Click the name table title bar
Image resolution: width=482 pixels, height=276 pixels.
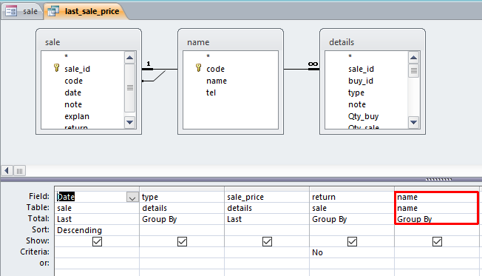pos(231,42)
